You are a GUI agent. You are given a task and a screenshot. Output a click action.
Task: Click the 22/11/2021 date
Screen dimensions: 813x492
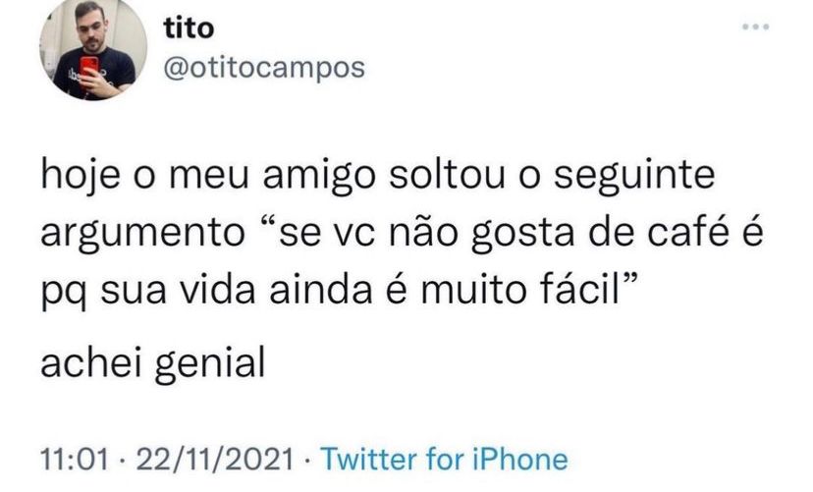tap(215, 460)
